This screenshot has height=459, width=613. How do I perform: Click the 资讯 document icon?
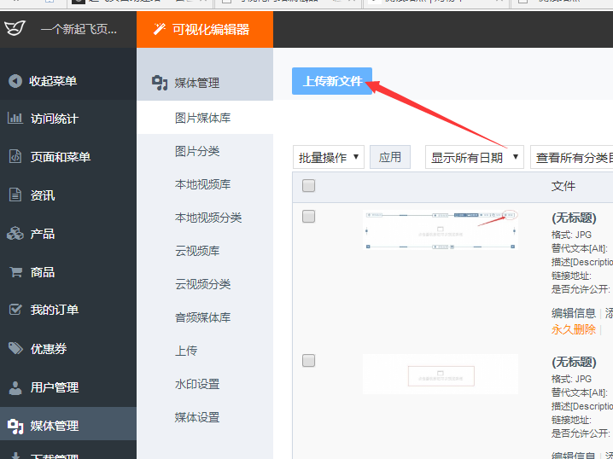tap(15, 195)
